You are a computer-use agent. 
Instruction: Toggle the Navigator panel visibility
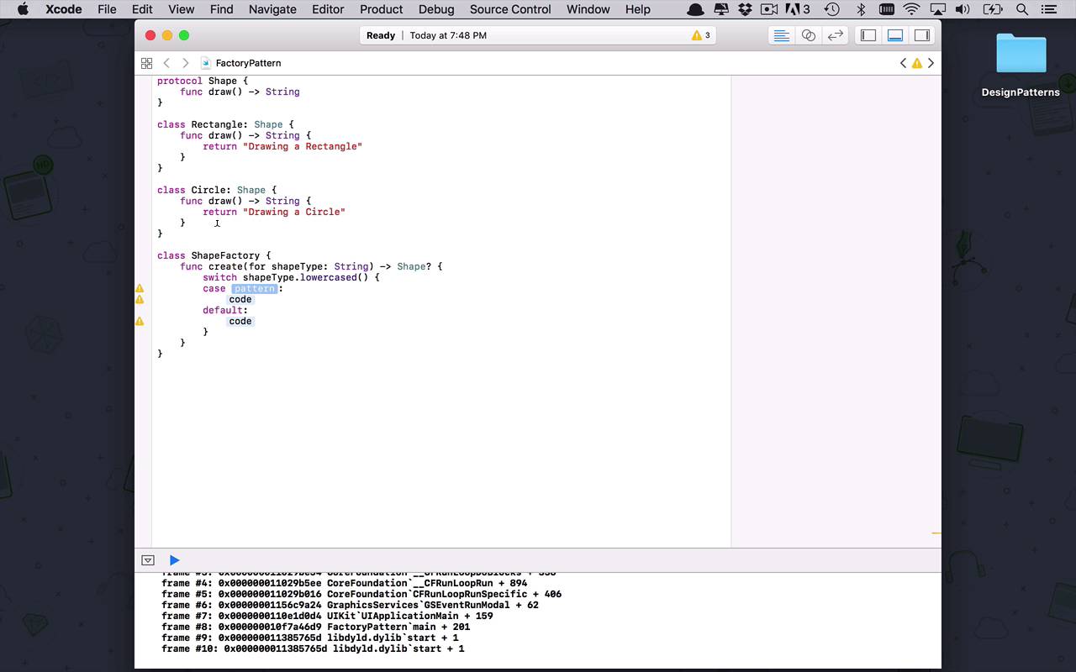pyautogui.click(x=868, y=35)
